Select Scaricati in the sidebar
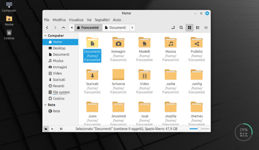 pos(60,80)
